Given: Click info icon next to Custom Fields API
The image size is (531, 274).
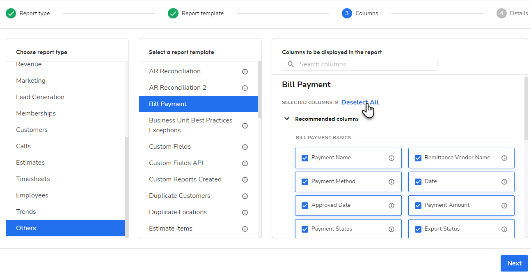Looking at the screenshot, I should point(245,163).
